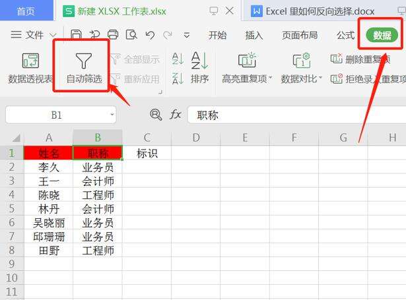This screenshot has width=406, height=300.
Task: Click 工程师 cell in row 8
Action: (98, 251)
